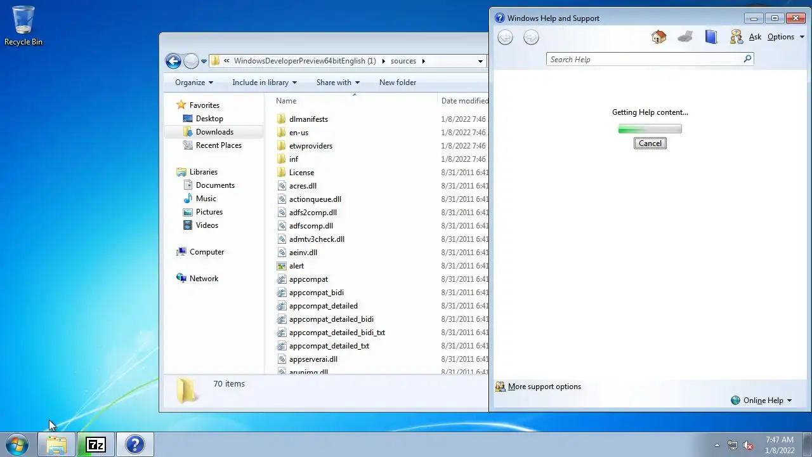Open More support options link
Screen dimensions: 812x457
tap(544, 386)
